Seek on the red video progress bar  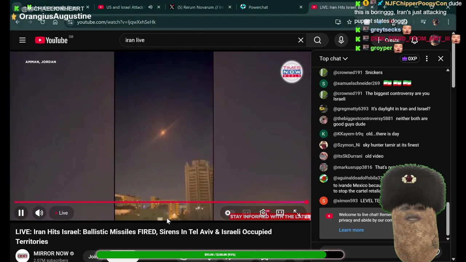(x=161, y=202)
